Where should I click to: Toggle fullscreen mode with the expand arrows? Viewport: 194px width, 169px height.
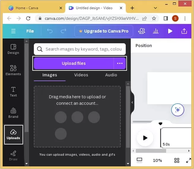pos(189,160)
